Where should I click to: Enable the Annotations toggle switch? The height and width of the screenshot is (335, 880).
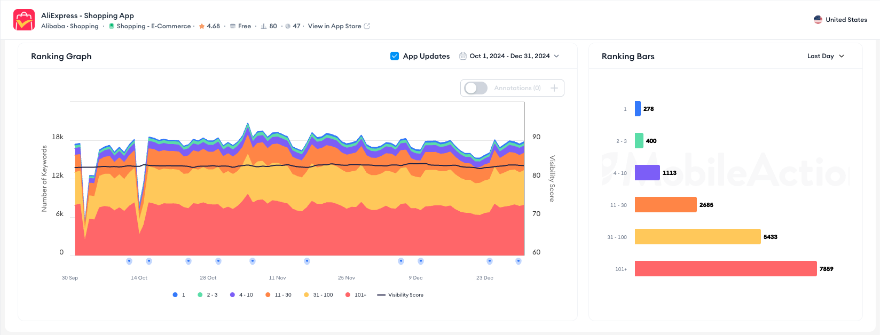(x=475, y=88)
